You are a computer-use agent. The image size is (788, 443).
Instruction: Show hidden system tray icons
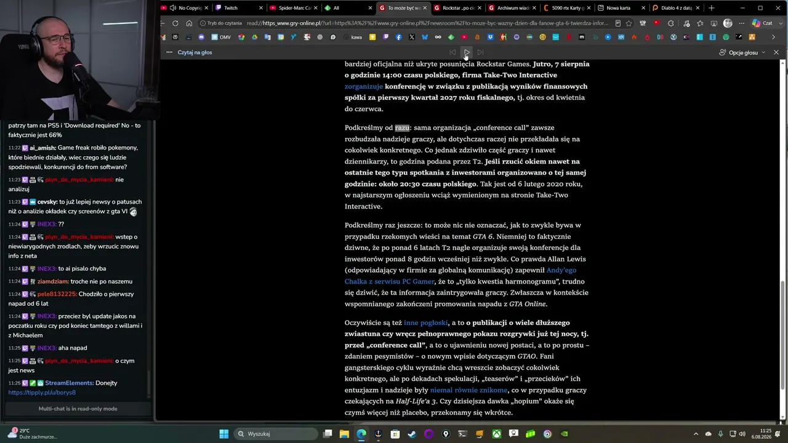[696, 434]
